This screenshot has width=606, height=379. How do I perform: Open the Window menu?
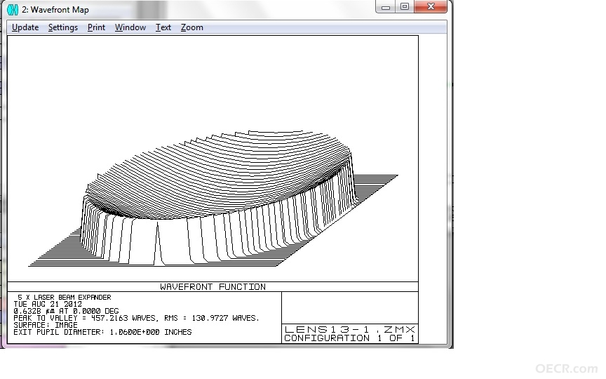click(x=130, y=27)
